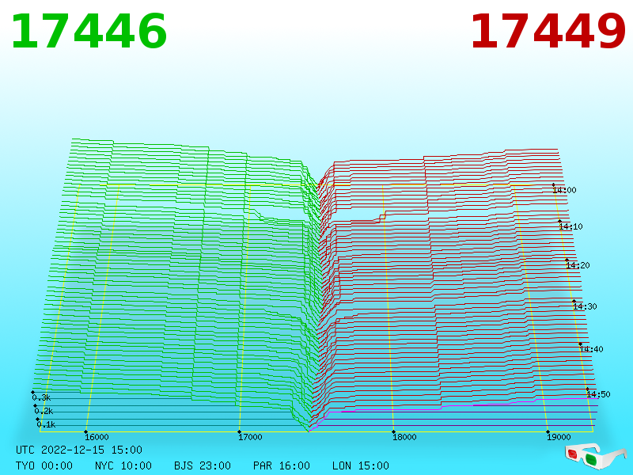Click the NYC 10:00 time
The image size is (633, 475).
coord(123,465)
